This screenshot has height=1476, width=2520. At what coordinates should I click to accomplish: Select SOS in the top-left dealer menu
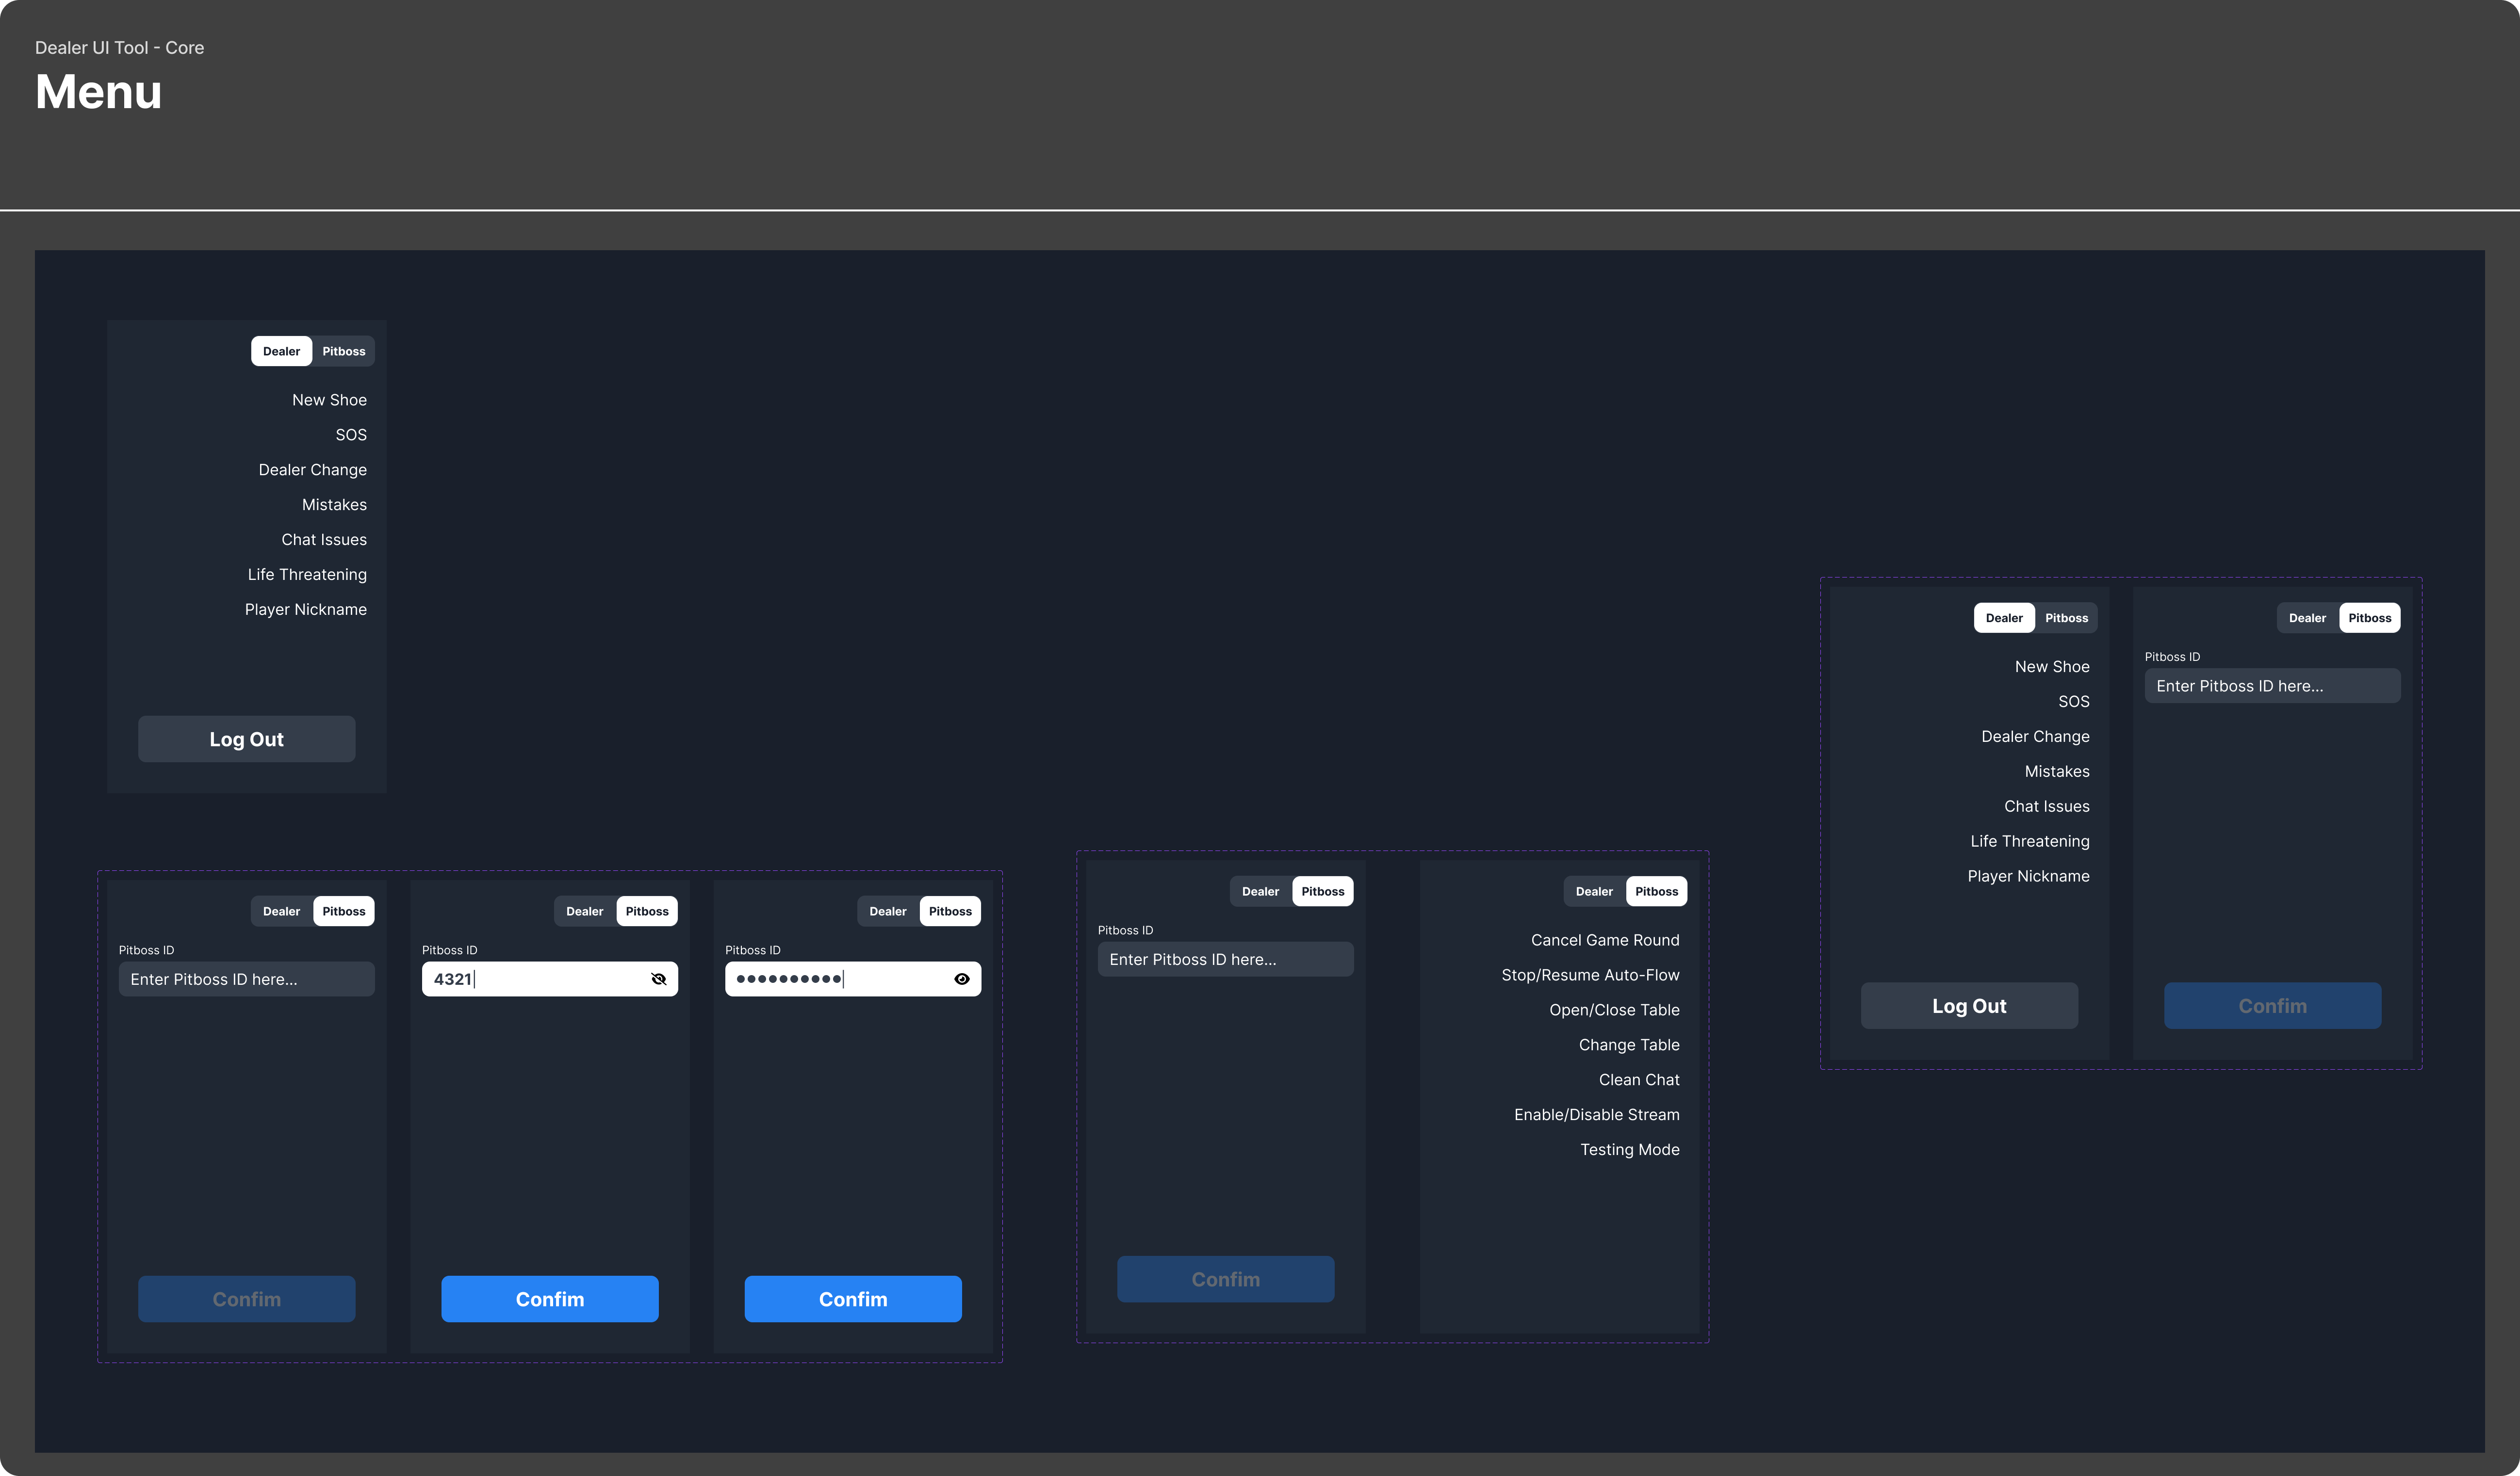[350, 435]
